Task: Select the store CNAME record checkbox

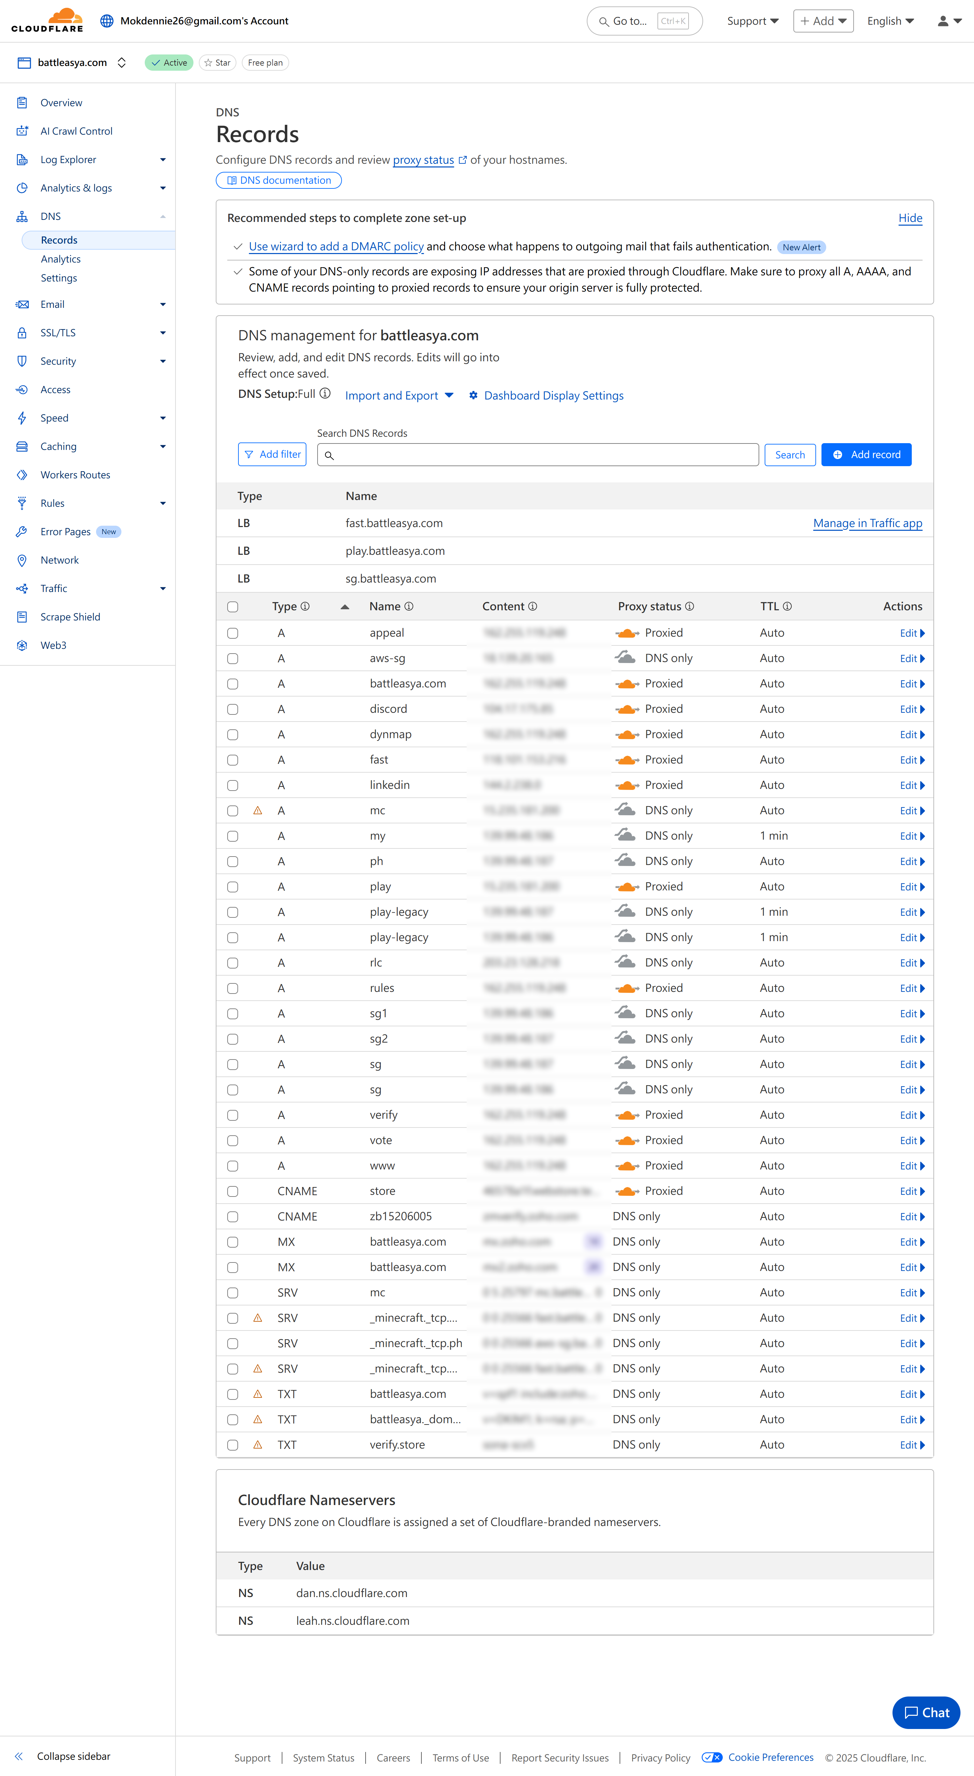Action: point(233,1191)
